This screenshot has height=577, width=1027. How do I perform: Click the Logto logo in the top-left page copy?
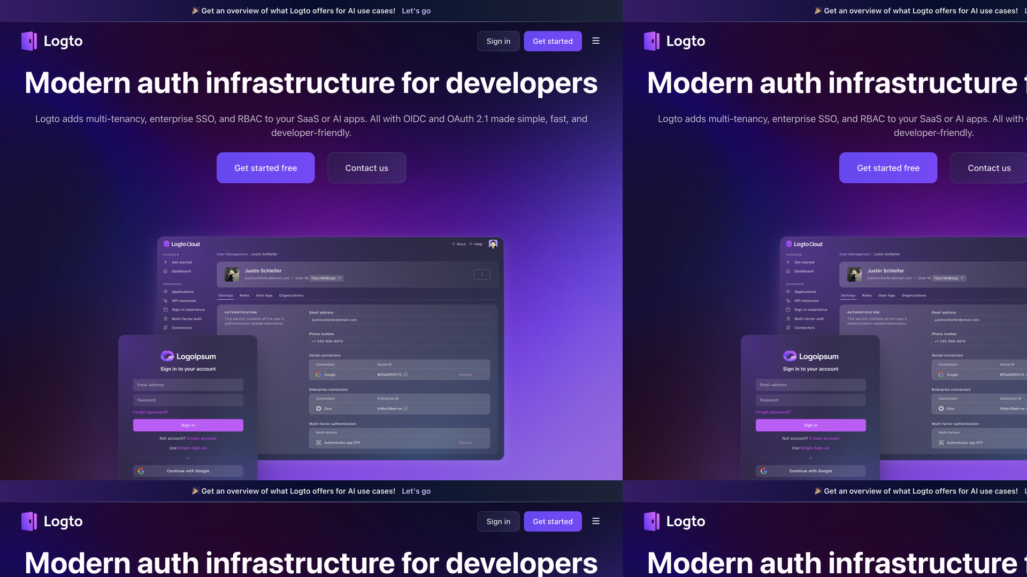(x=52, y=41)
